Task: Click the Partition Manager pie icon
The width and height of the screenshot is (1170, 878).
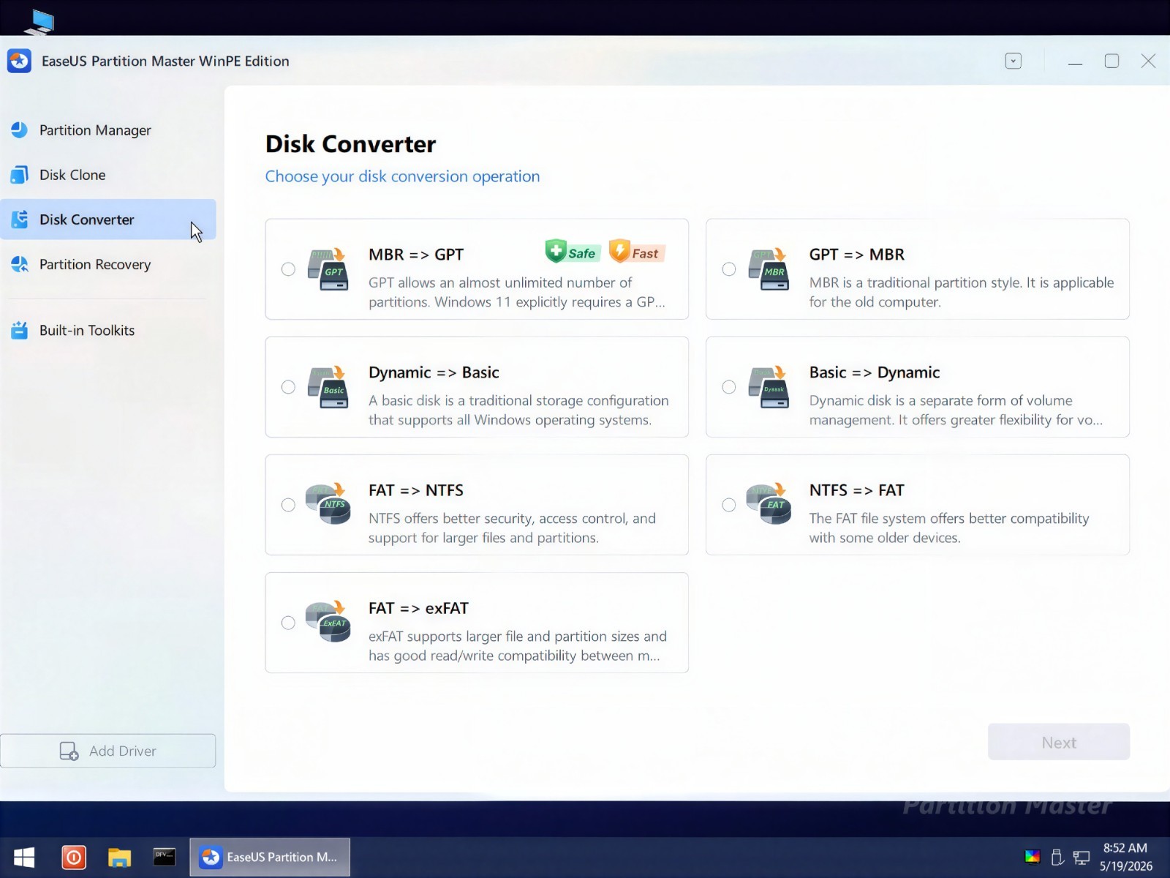Action: (x=20, y=130)
